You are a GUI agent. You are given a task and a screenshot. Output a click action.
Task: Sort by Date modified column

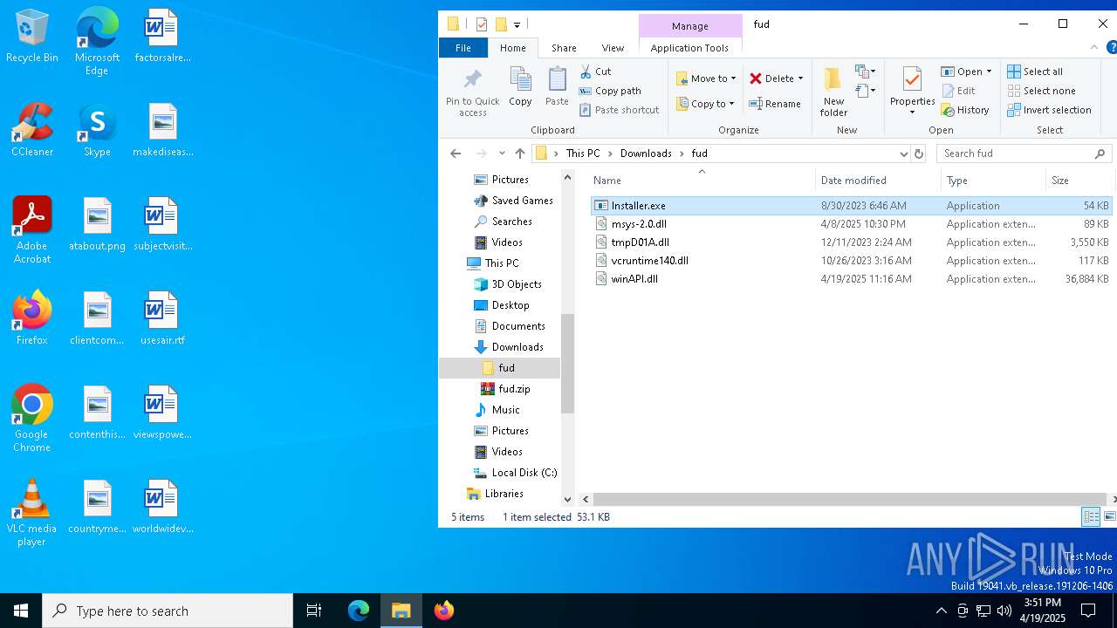tap(879, 181)
